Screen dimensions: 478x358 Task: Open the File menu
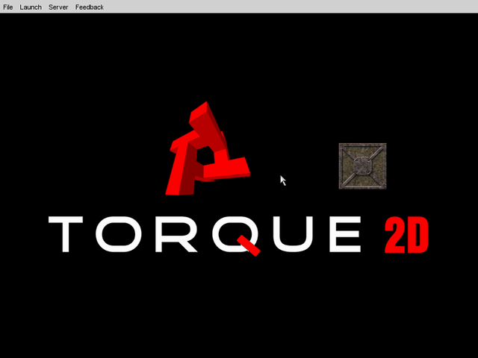click(8, 7)
